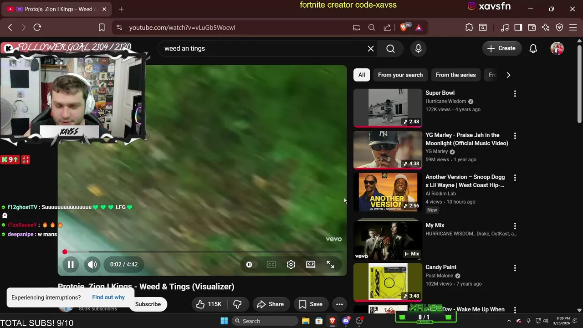Open 'Find out why' link
Screen dimensions: 583x328
point(108,297)
